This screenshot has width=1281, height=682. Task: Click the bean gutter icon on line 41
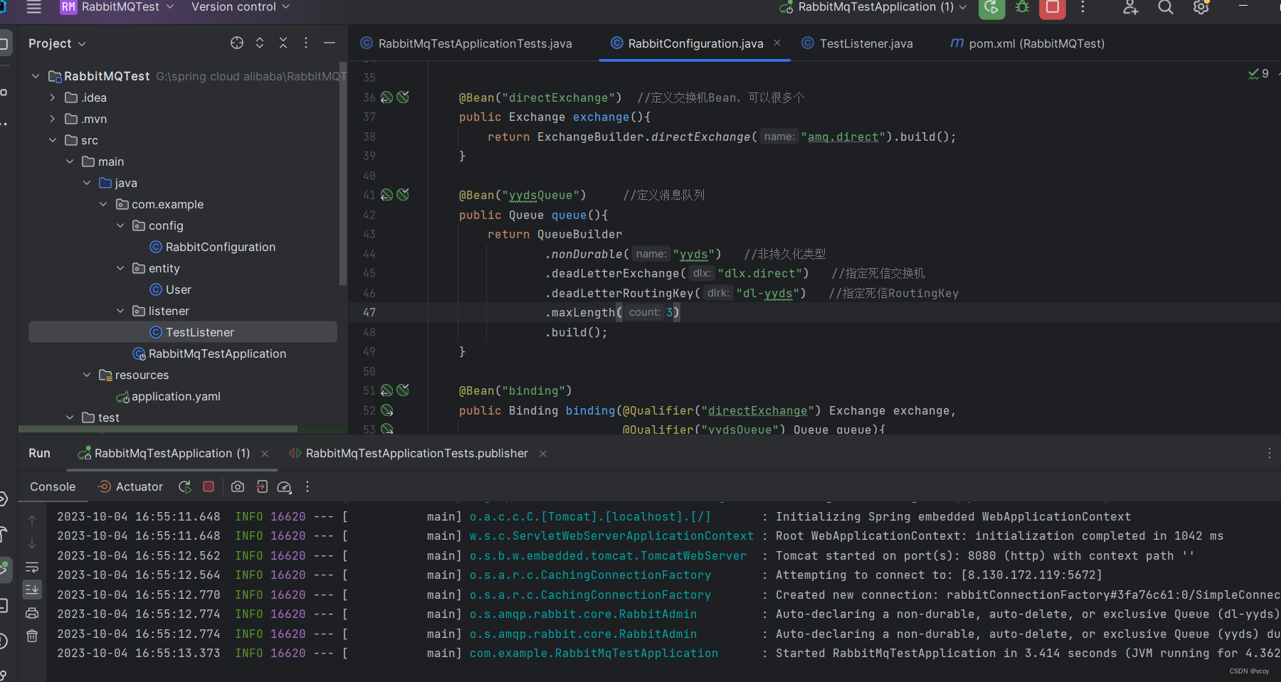pos(386,195)
